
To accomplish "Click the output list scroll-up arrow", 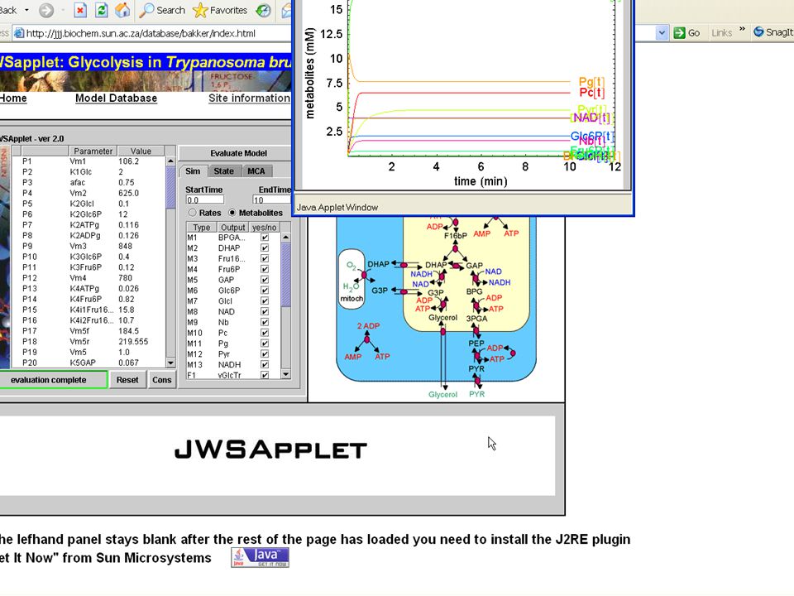I will click(286, 238).
